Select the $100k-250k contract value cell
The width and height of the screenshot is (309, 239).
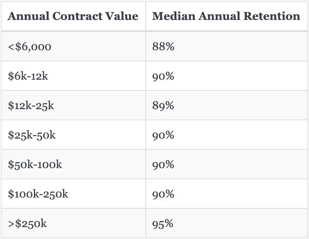(38, 194)
